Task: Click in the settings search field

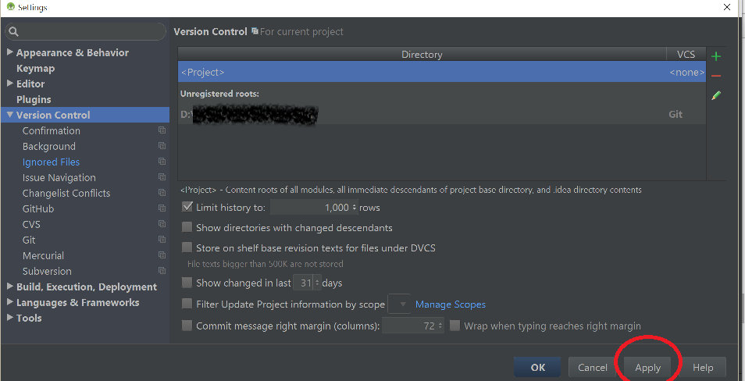Action: click(x=86, y=32)
